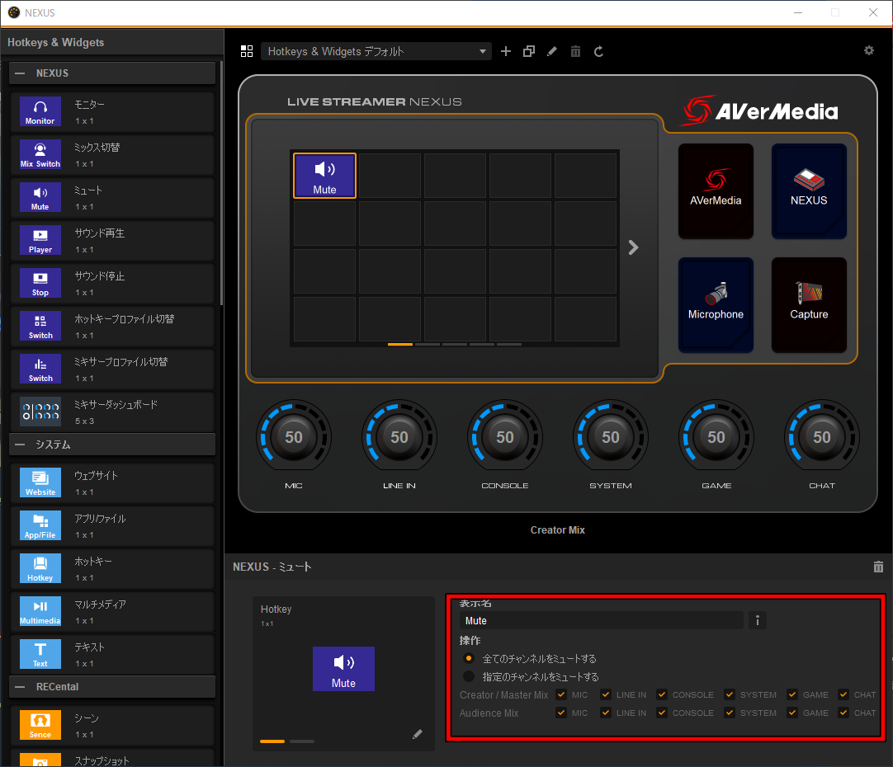Pick the Text widget icon
Viewport: 893px width, 767px height.
pyautogui.click(x=40, y=654)
